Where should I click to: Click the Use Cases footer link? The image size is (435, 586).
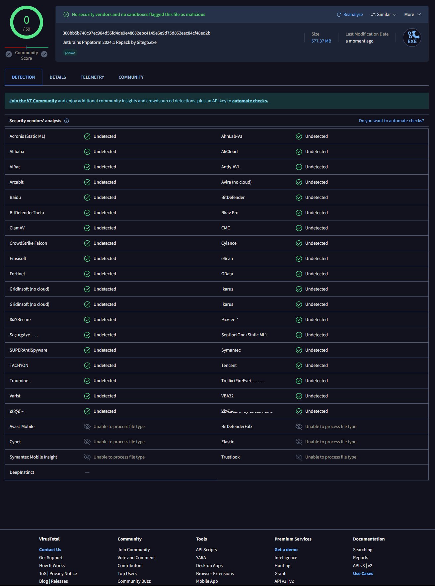point(363,574)
